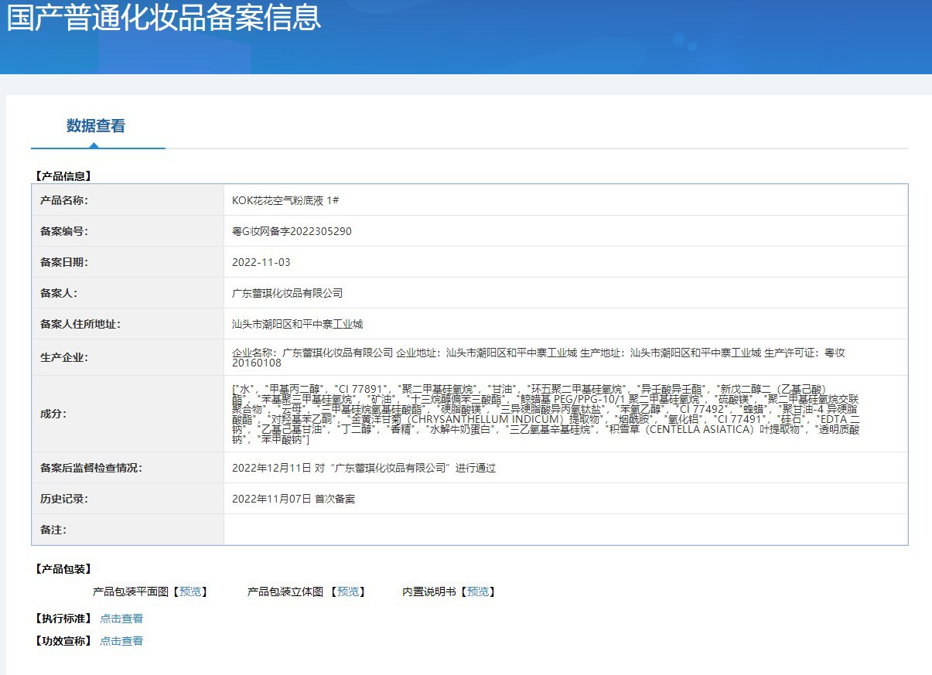The image size is (932, 675).
Task: Preview 产品包装立体图 via 预览 link
Action: (x=348, y=591)
